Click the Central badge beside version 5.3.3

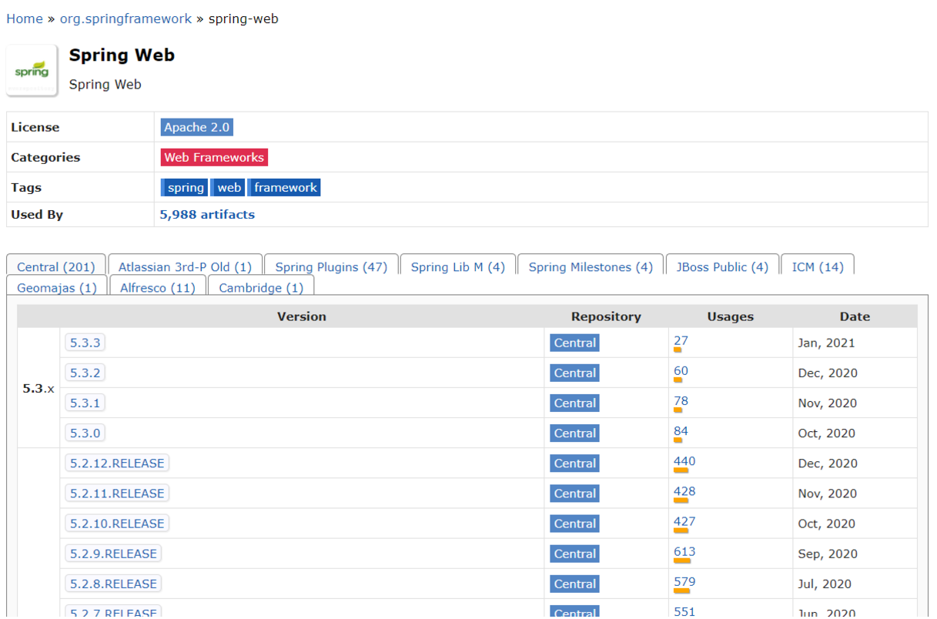tap(574, 343)
